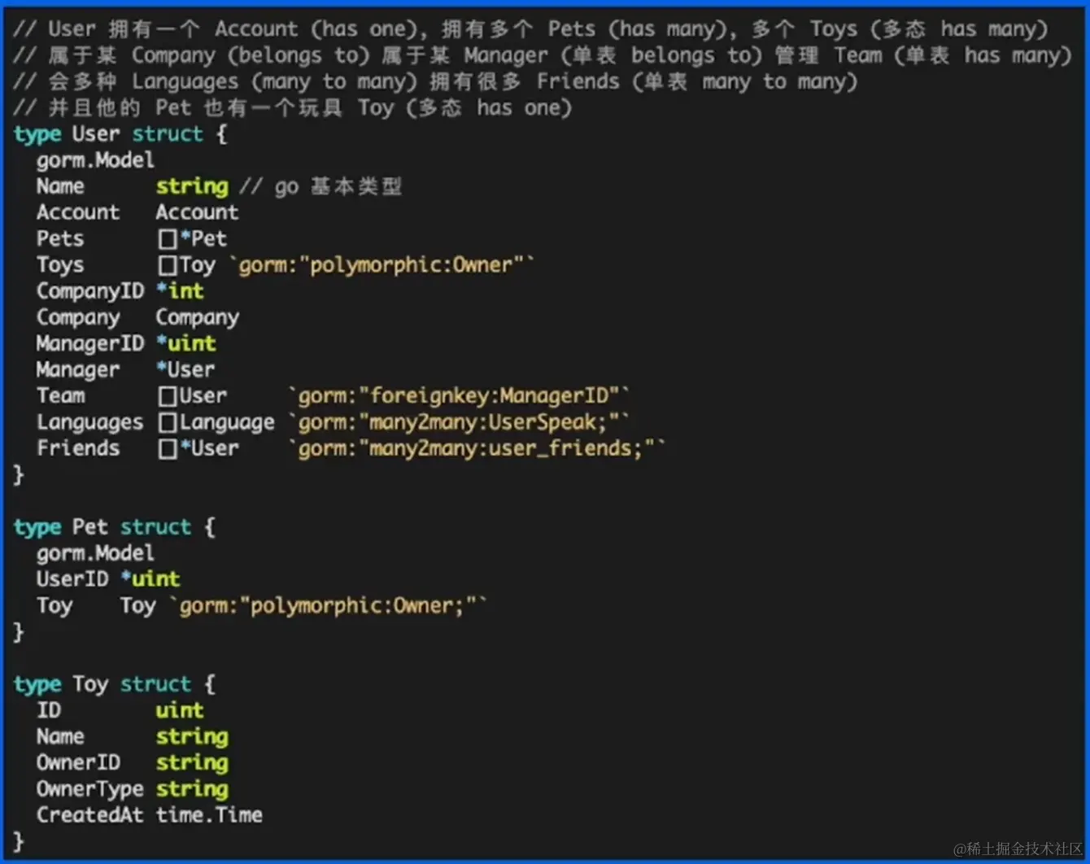
Task: Select "gorm.Model" inside the User struct
Action: tap(95, 160)
